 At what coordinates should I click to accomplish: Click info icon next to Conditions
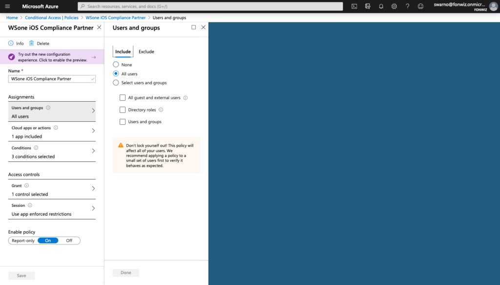tap(36, 148)
